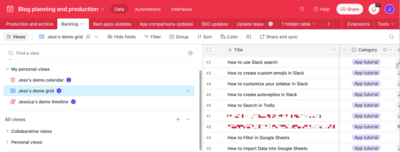Open Hide fields options

click(121, 37)
